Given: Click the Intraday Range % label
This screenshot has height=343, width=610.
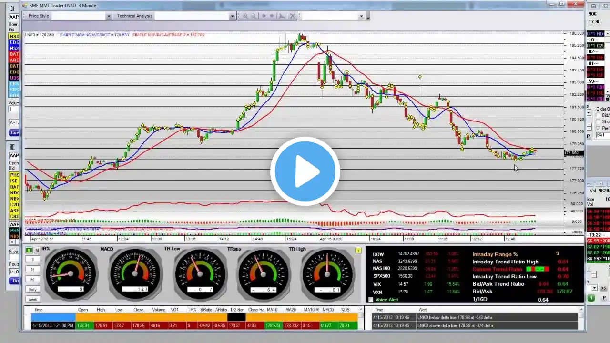Looking at the screenshot, I should tap(495, 254).
